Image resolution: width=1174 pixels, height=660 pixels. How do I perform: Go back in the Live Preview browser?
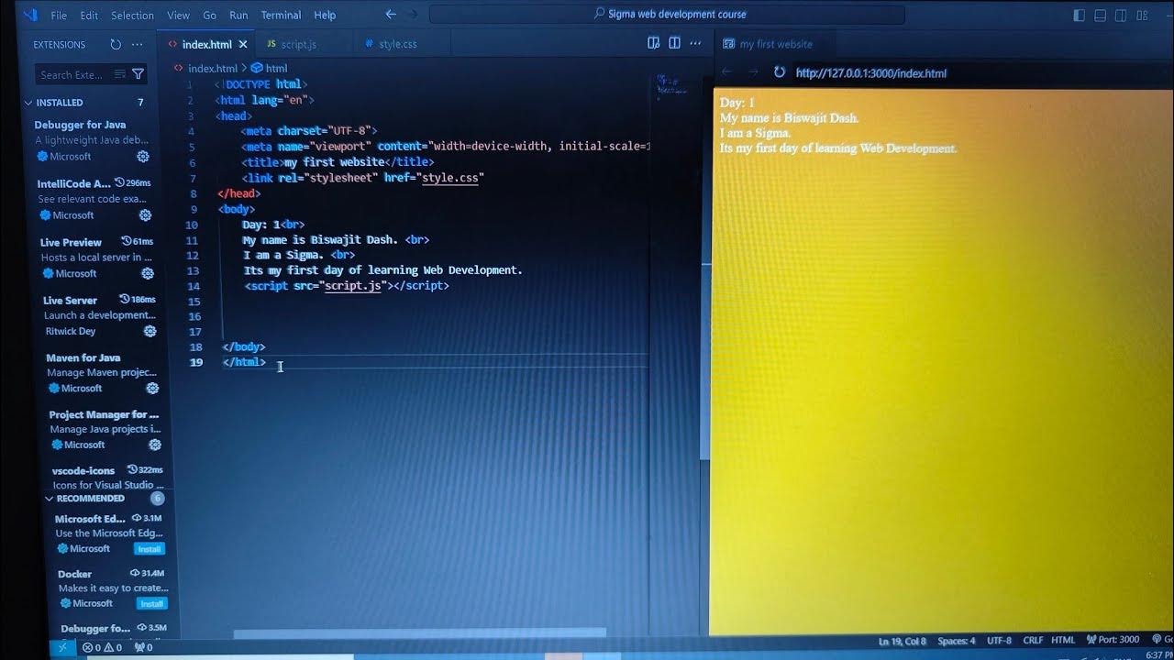click(x=727, y=72)
